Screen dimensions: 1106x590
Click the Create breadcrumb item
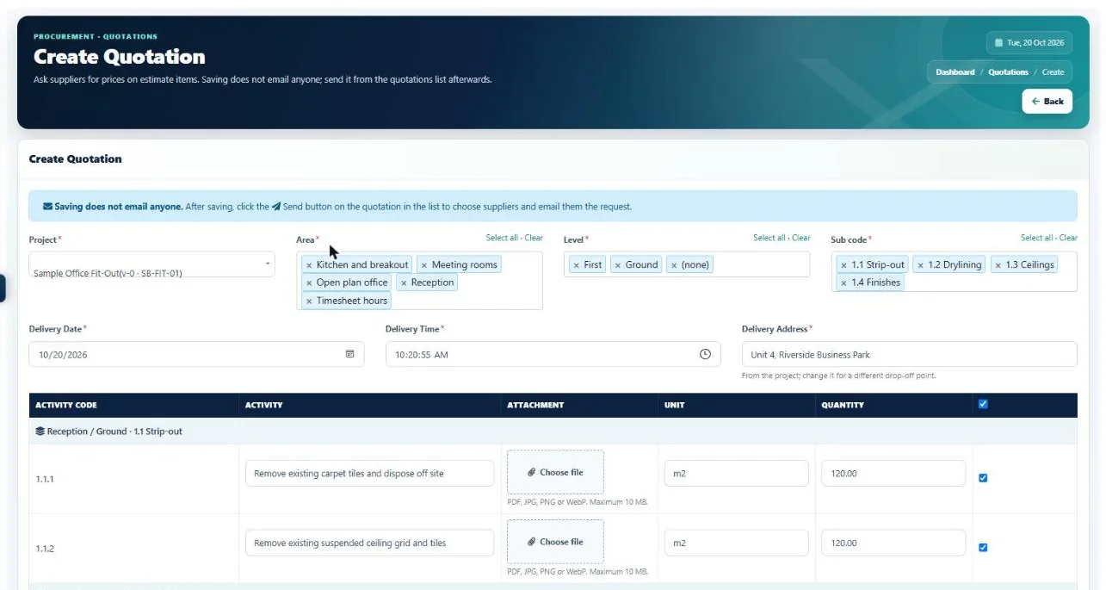(x=1053, y=72)
